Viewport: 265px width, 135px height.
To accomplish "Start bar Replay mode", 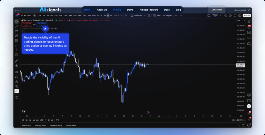I will point(167,16).
